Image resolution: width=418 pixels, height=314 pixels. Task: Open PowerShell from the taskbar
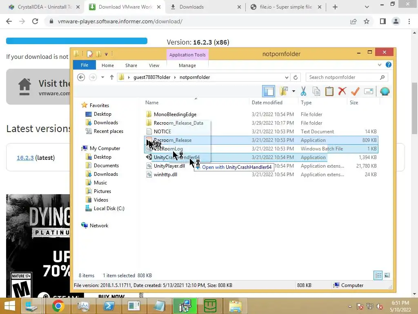pyautogui.click(x=109, y=306)
